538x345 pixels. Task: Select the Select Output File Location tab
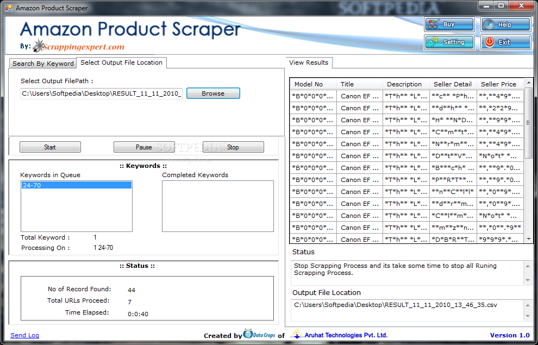point(122,62)
